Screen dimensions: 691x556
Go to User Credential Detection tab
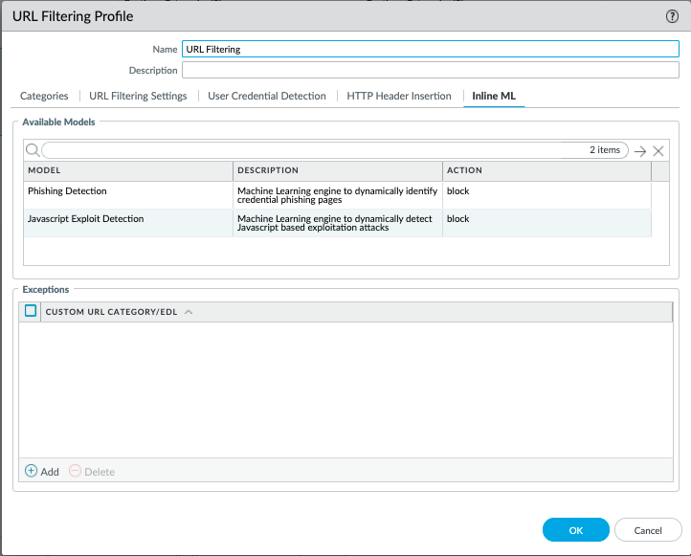(x=266, y=96)
